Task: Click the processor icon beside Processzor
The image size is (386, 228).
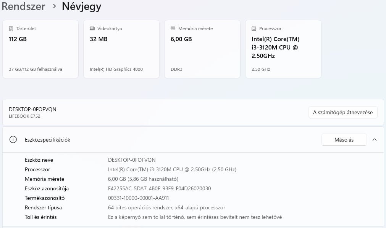Action: (x=254, y=29)
